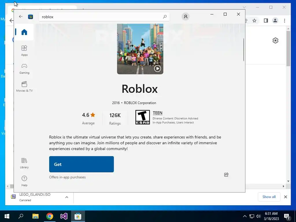The width and height of the screenshot is (296, 222).
Task: Open Home in the Store sidebar
Action: (24, 32)
